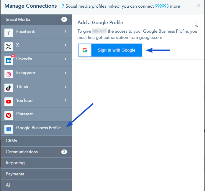Expand the Reporting section

pos(36,163)
